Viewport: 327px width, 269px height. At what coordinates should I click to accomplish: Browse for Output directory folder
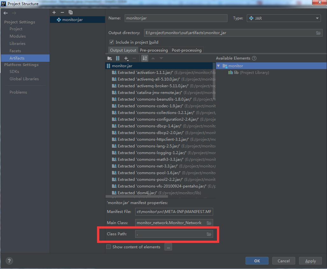pos(318,33)
